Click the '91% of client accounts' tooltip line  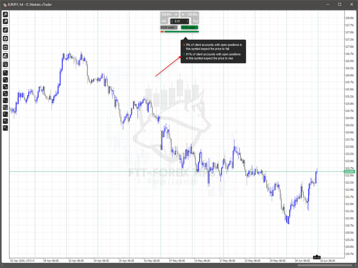pyautogui.click(x=213, y=56)
